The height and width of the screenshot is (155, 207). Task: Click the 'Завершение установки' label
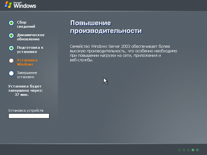click(x=27, y=75)
